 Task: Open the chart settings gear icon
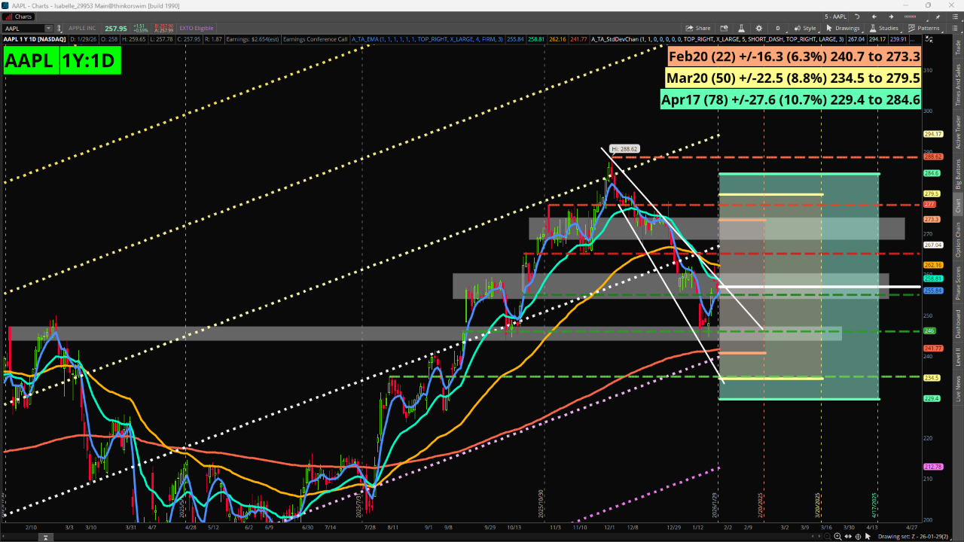pyautogui.click(x=758, y=28)
